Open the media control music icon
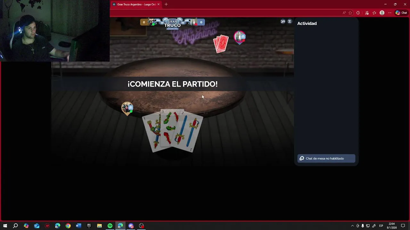The height and width of the screenshot is (230, 410). [367, 13]
